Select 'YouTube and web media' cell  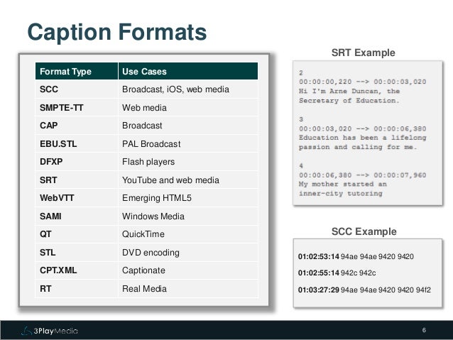point(188,180)
